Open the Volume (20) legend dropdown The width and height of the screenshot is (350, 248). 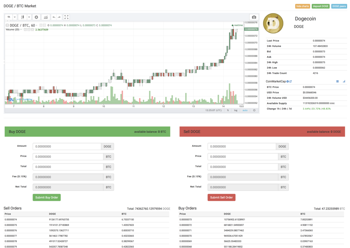click(21, 29)
